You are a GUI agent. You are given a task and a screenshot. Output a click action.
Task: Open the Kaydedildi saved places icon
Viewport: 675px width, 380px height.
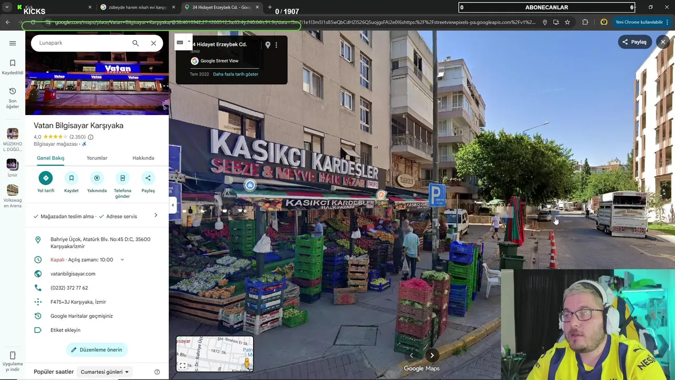[13, 63]
